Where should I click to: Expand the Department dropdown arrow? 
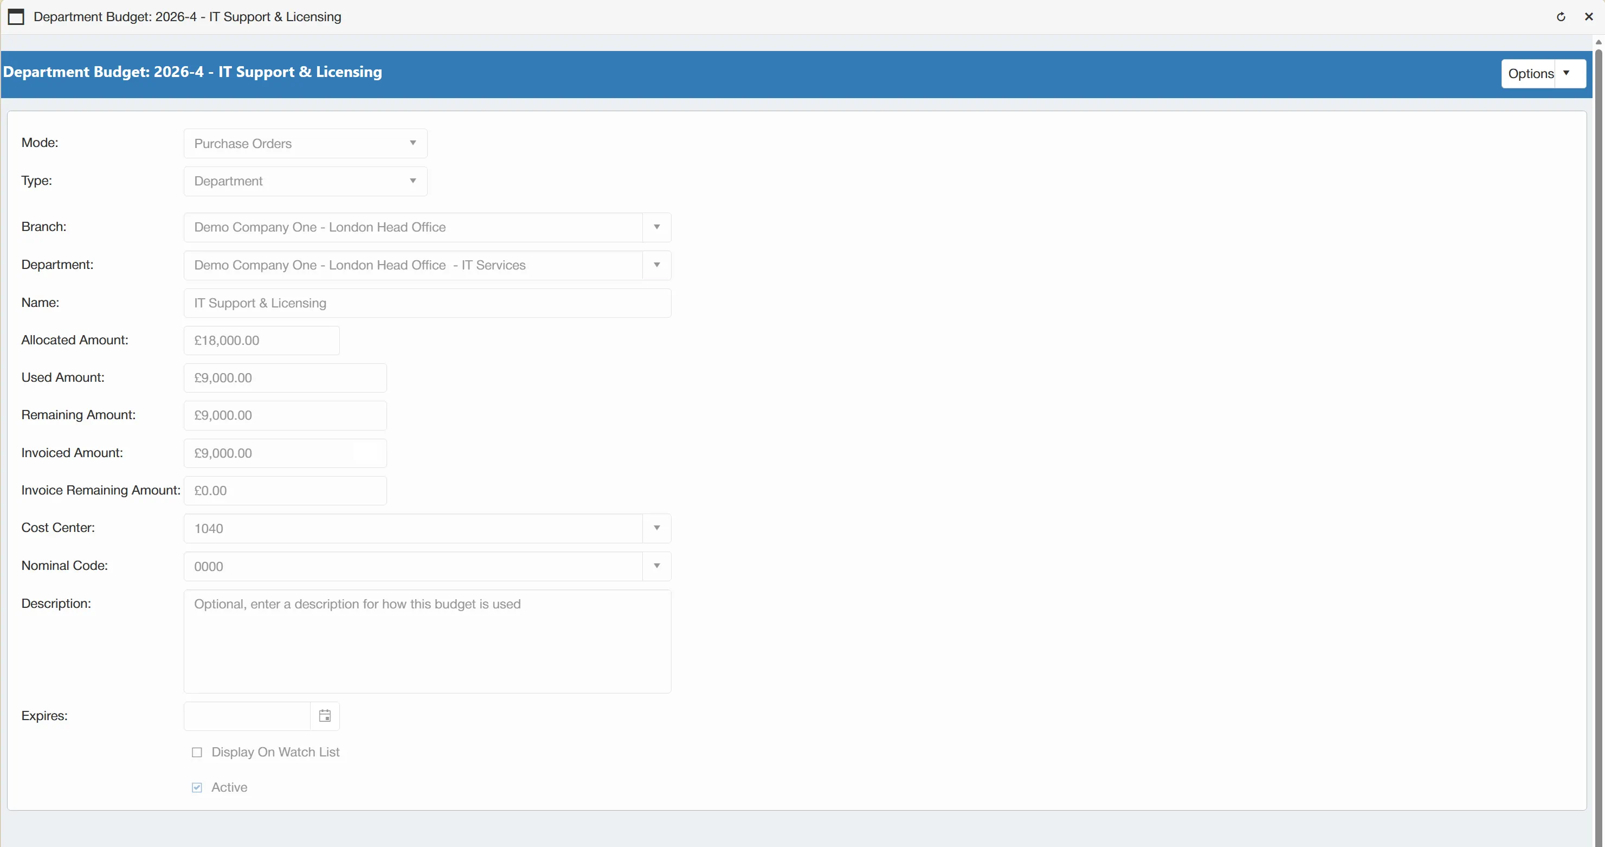coord(657,265)
